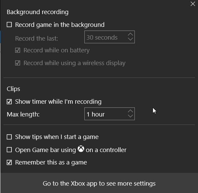198x193 pixels.
Task: Enable Show tips when I start a game
Action: 9,137
